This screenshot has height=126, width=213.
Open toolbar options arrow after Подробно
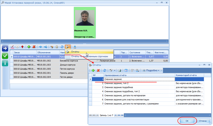161,70
